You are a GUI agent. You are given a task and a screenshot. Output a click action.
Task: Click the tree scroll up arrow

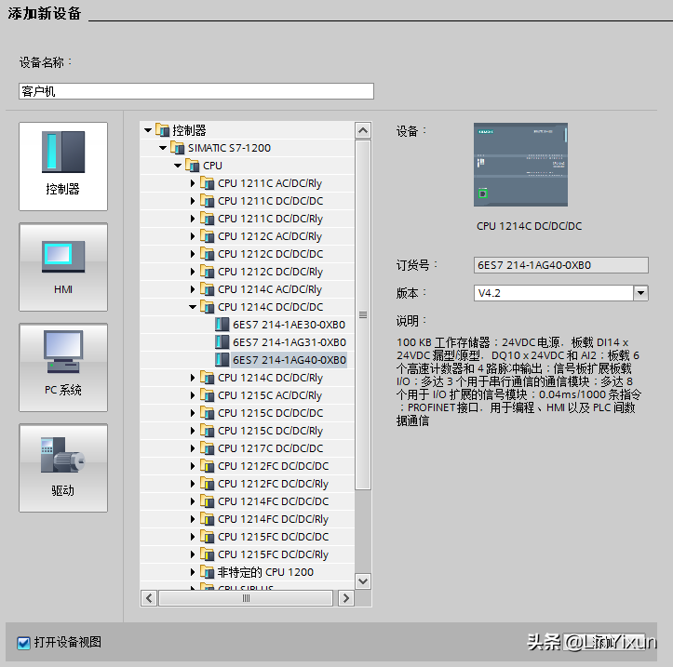tap(363, 130)
